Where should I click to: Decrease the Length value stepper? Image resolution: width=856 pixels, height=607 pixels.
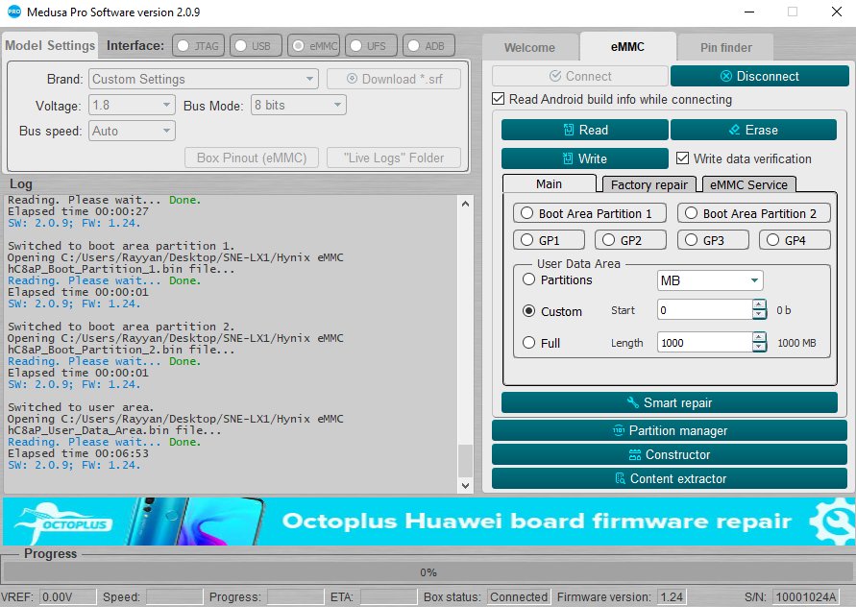[759, 347]
